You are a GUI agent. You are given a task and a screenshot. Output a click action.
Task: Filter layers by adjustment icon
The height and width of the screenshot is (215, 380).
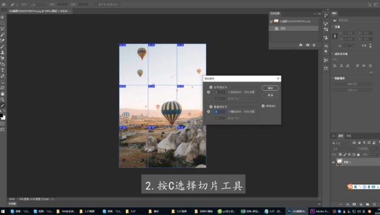click(x=359, y=143)
